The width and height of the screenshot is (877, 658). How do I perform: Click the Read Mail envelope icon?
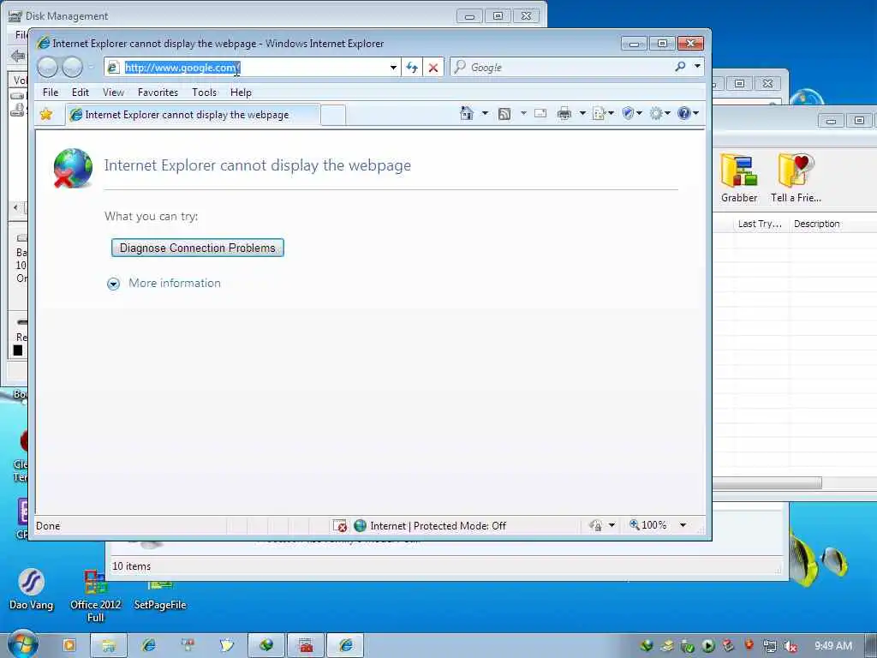(x=540, y=114)
